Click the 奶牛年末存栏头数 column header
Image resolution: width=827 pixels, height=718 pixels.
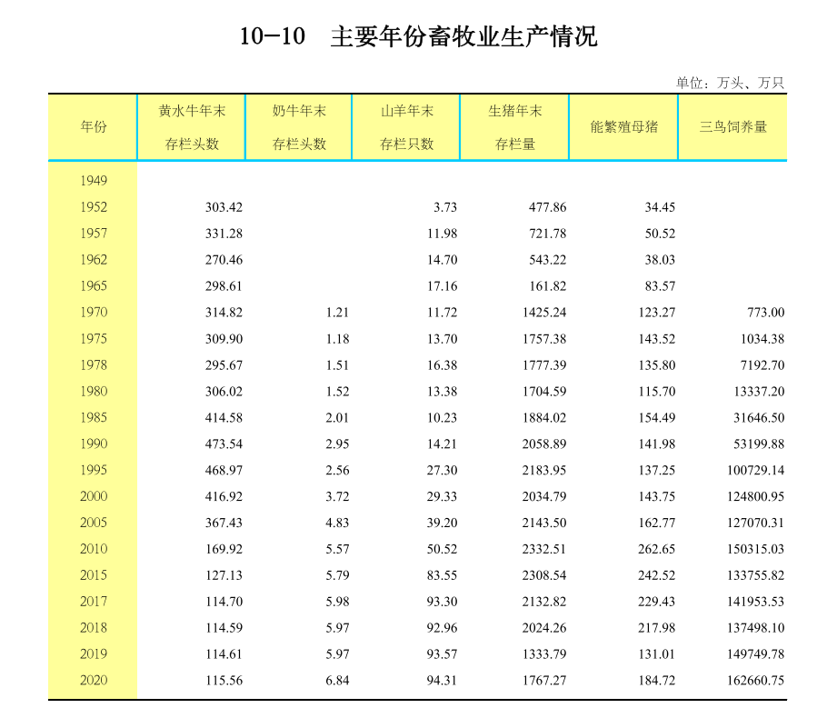(297, 126)
